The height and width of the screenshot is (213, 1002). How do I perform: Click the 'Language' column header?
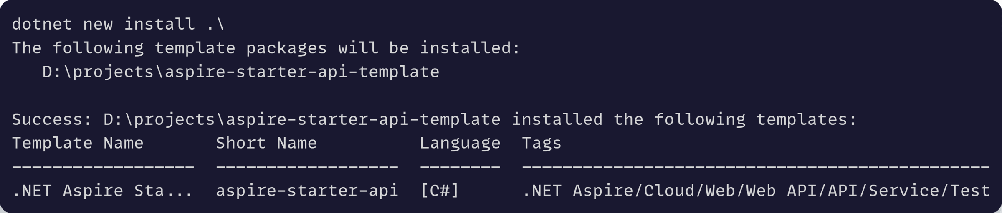click(460, 144)
